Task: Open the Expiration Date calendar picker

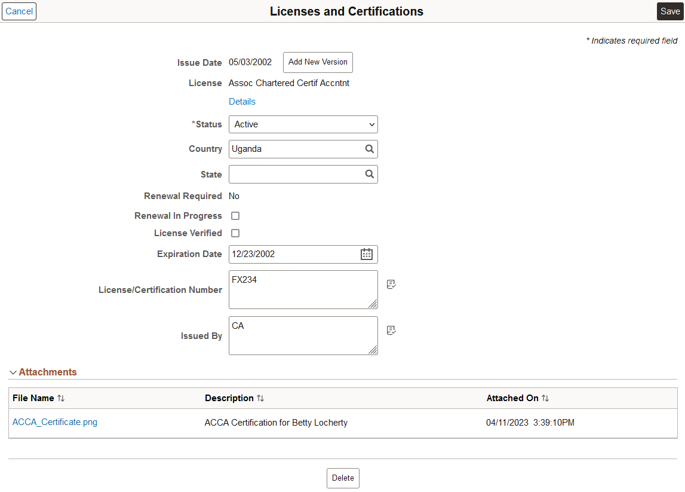Action: pyautogui.click(x=367, y=254)
